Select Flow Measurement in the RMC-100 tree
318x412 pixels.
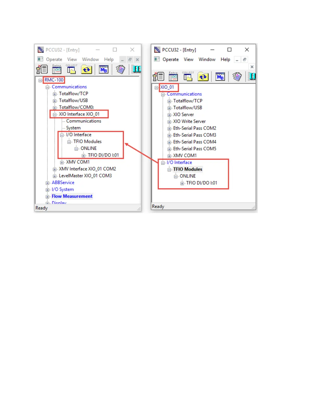tap(72, 196)
